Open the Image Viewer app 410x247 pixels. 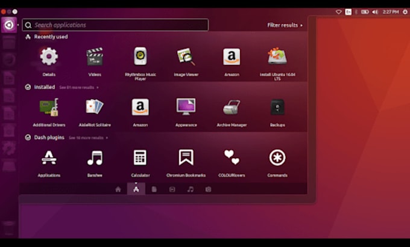pyautogui.click(x=186, y=56)
